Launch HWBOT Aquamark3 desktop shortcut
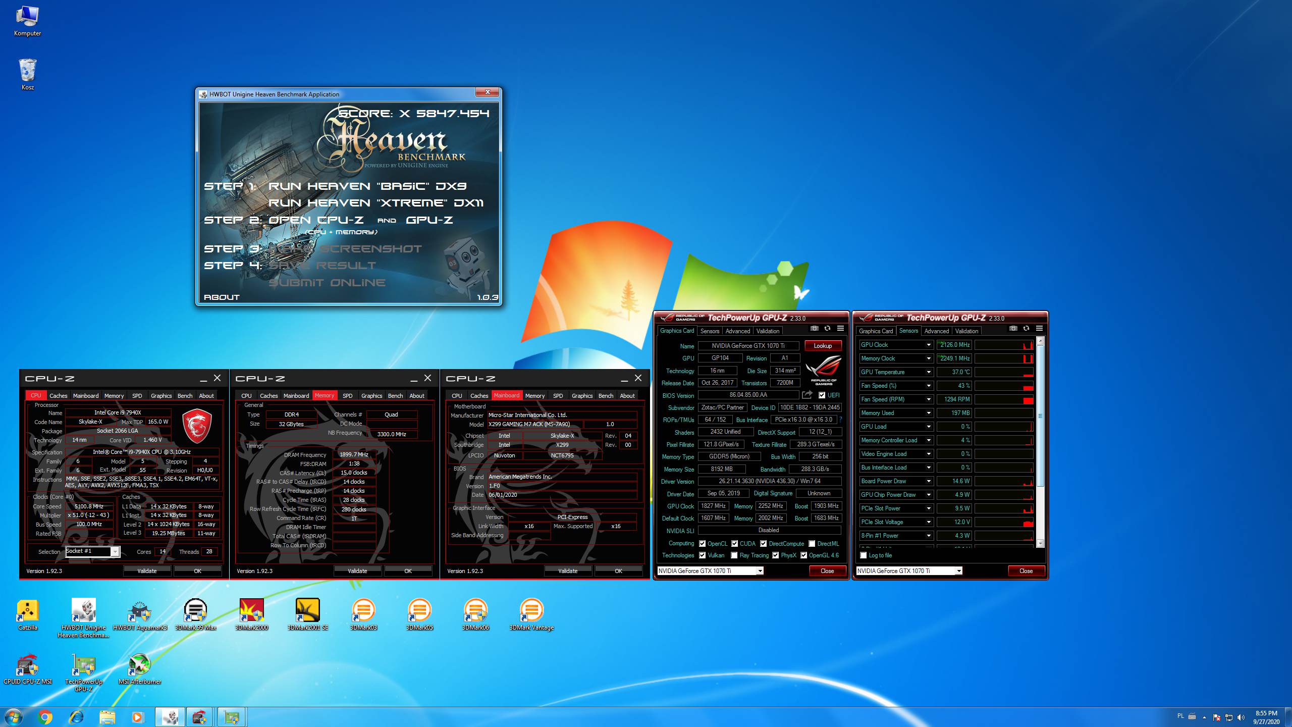 (140, 614)
